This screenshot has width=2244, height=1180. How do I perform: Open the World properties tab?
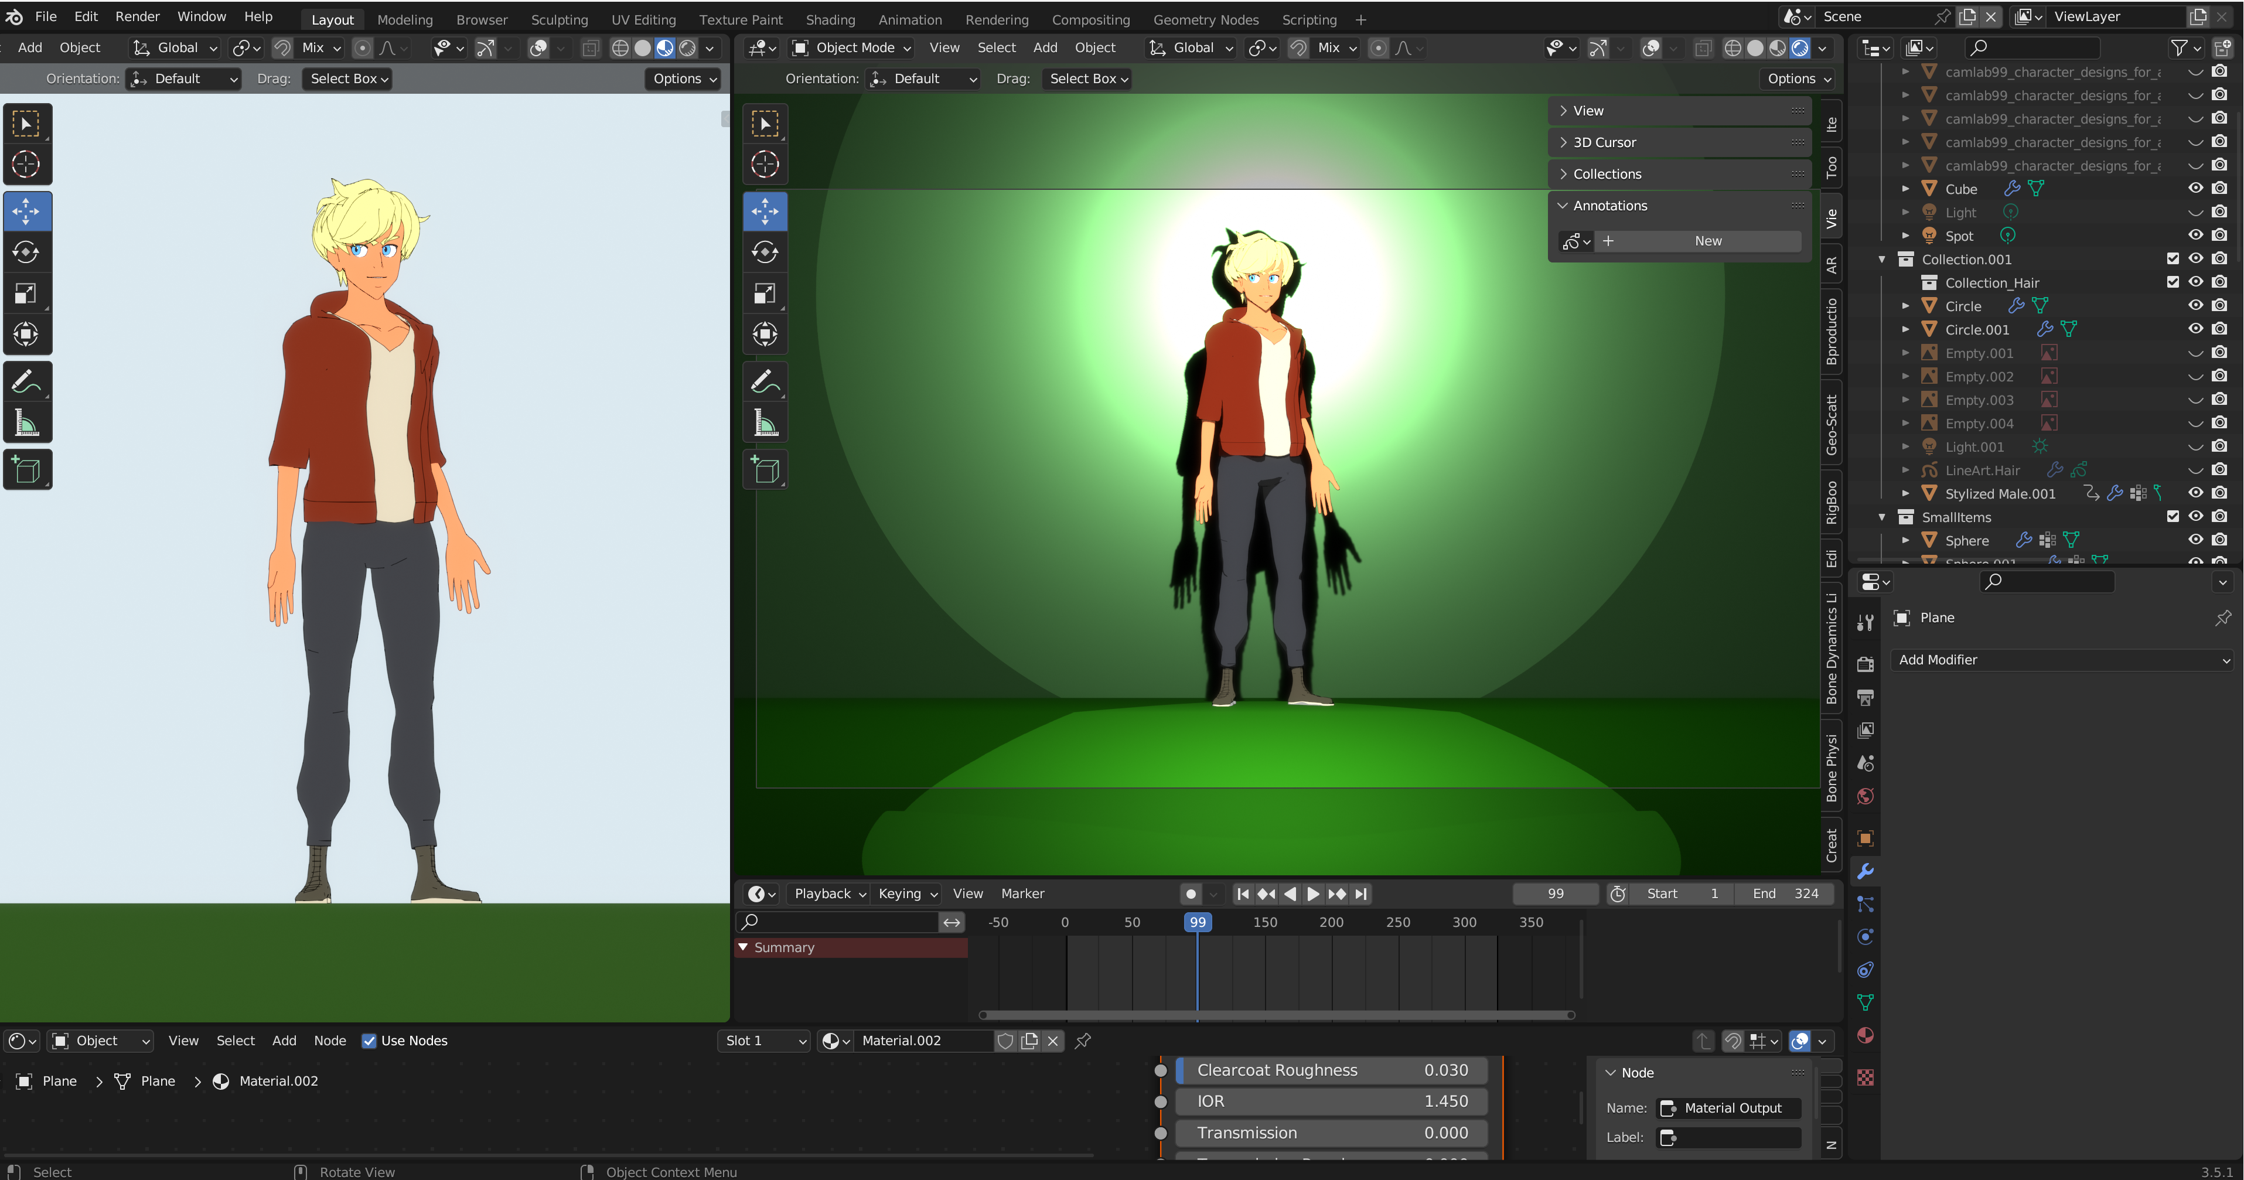[x=1865, y=796]
